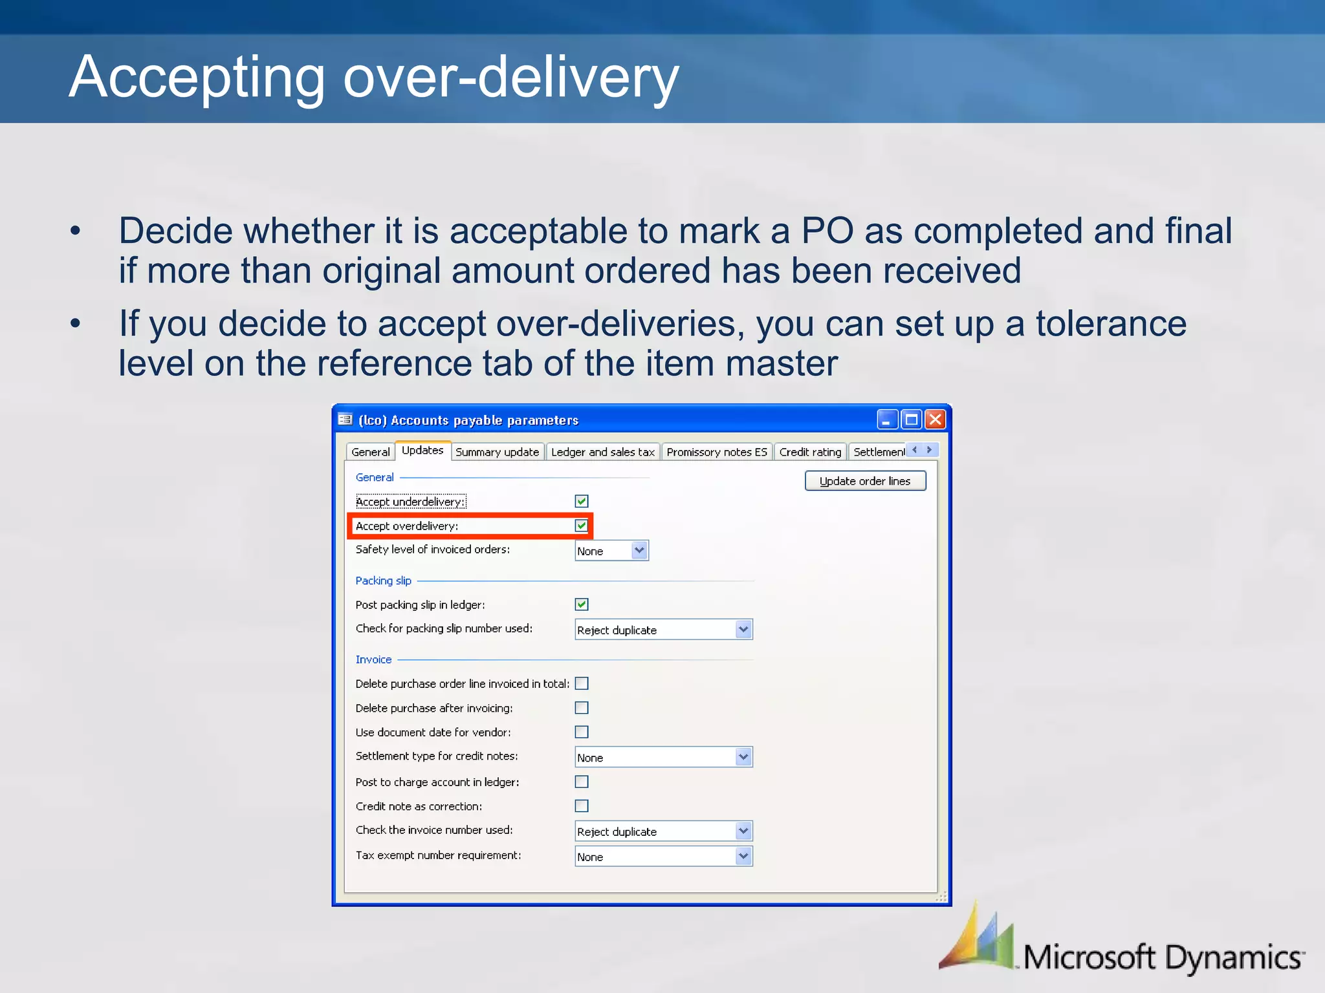
Task: Click the Packing slip group heading
Action: pos(383,581)
